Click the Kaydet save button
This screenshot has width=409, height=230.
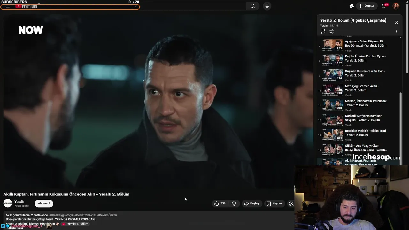[274, 203]
